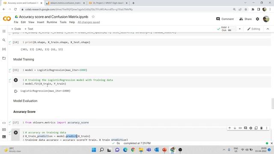This screenshot has height=154, width=274.
Task: Open the browser zoom magnifier icon
Action: (x=234, y=9)
